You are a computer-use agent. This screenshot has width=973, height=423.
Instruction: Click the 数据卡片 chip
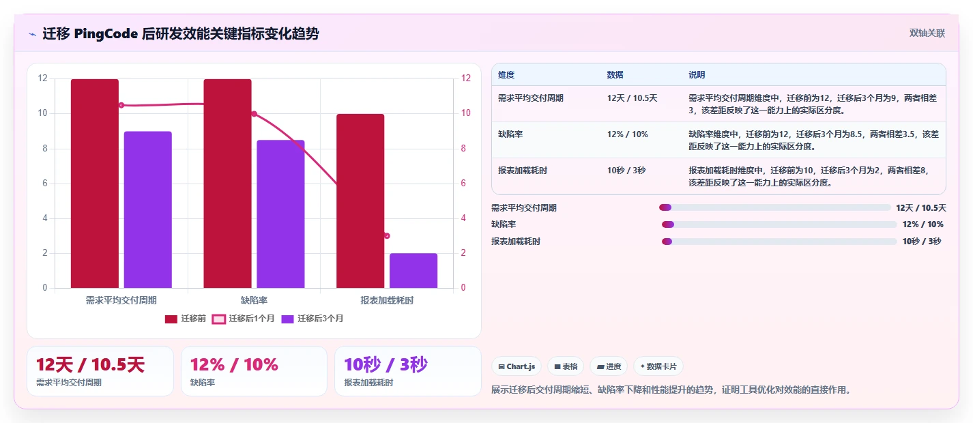pyautogui.click(x=658, y=366)
